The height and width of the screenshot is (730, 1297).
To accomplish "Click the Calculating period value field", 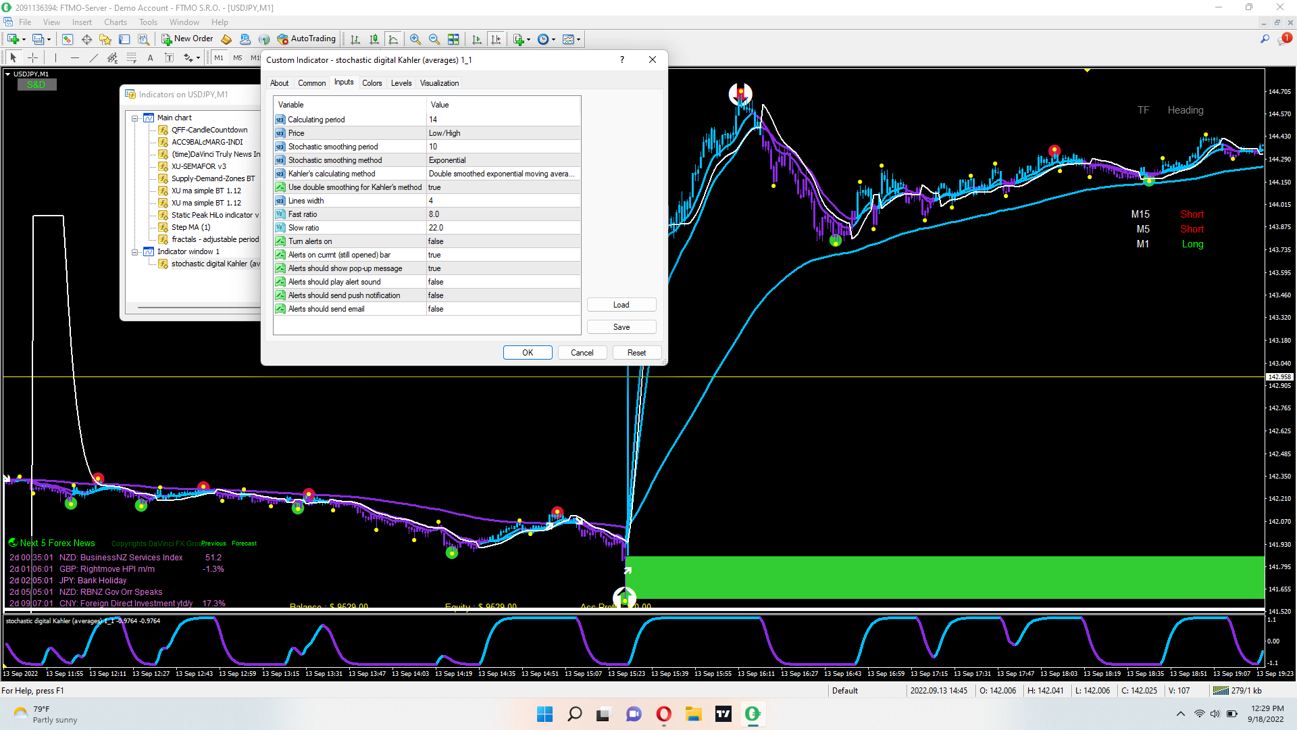I will click(503, 120).
